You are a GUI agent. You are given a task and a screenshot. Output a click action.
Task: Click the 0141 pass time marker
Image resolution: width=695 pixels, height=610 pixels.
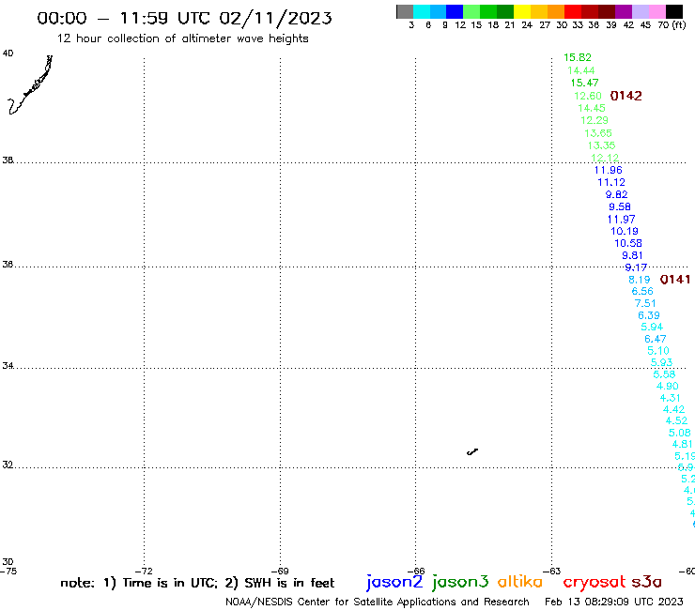coord(675,279)
